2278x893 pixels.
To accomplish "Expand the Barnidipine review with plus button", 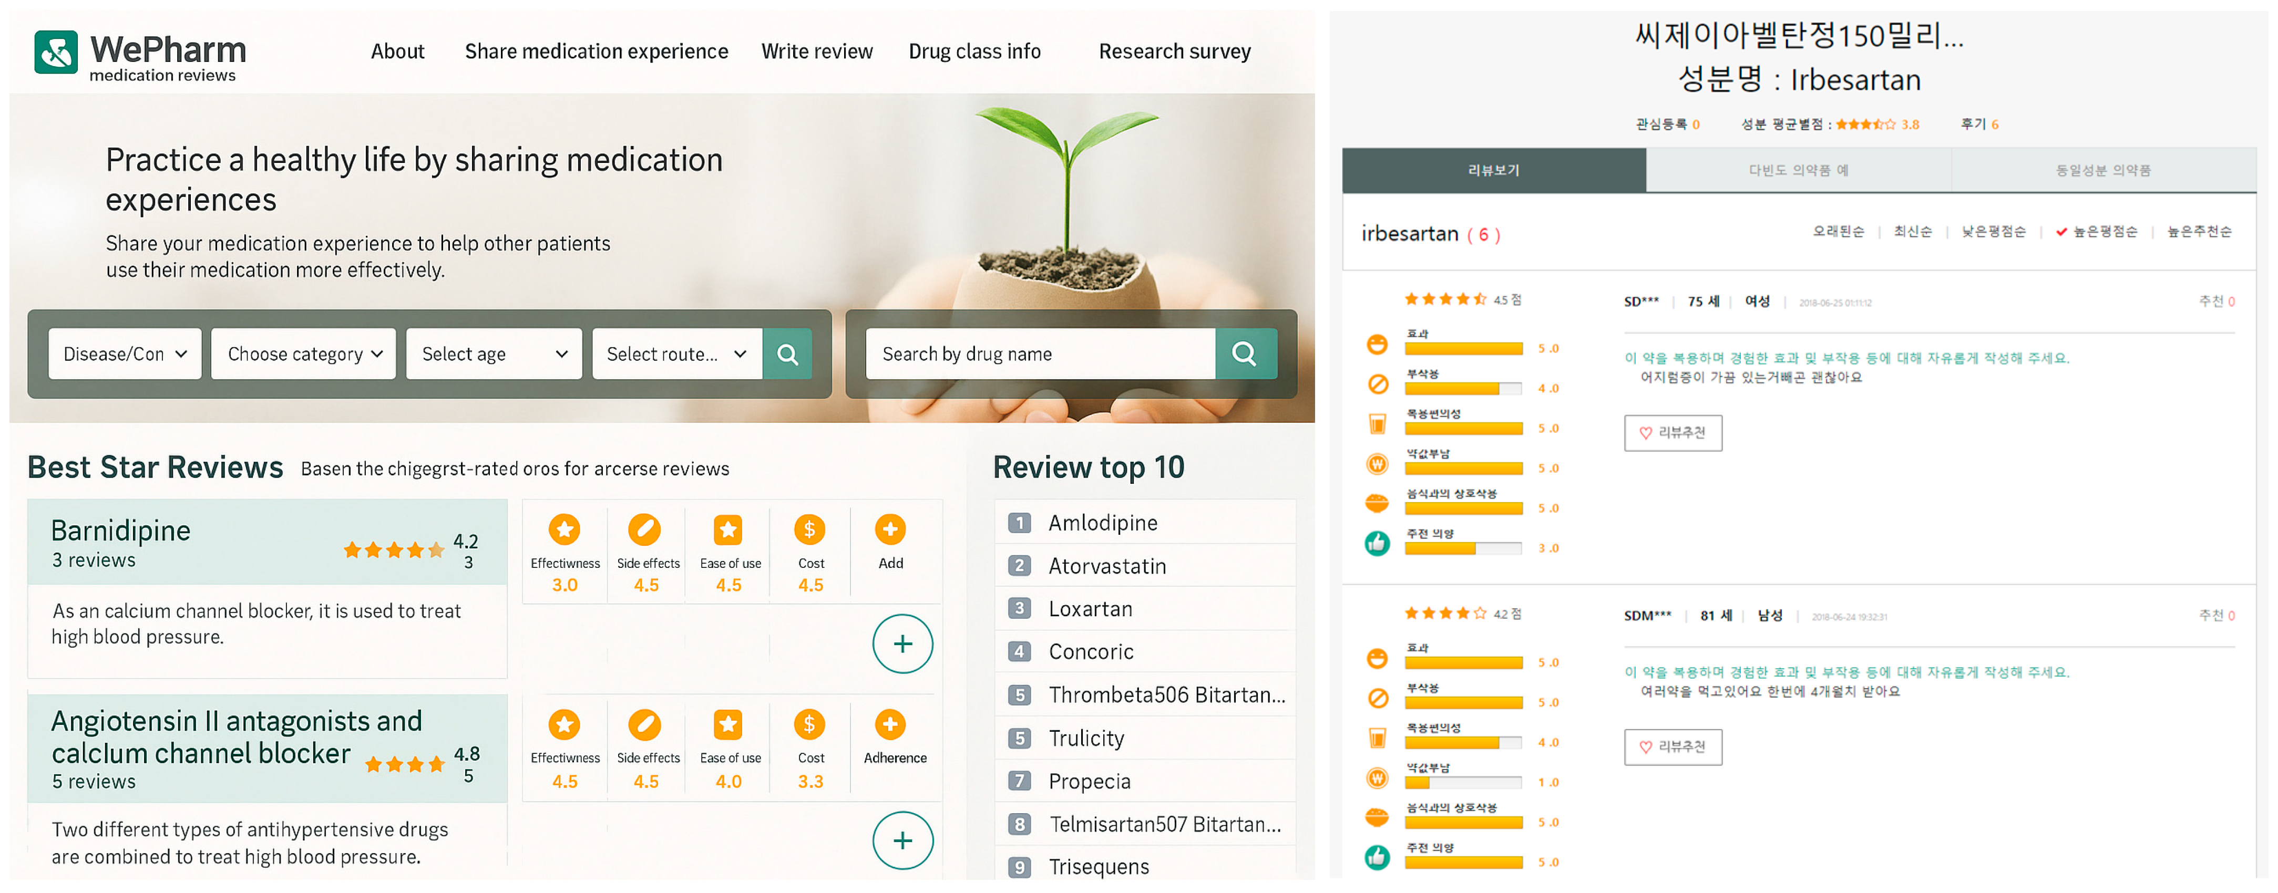I will coord(902,643).
